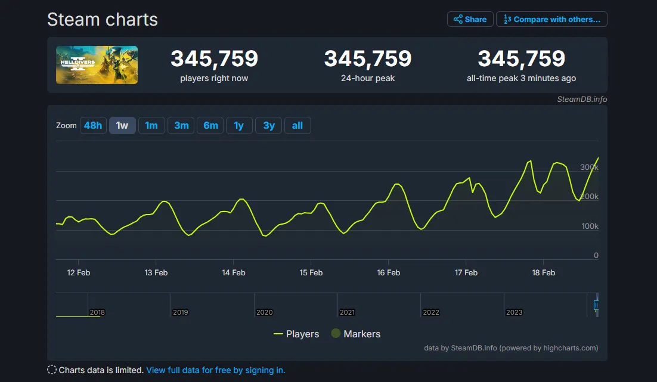Open Compare with others
The width and height of the screenshot is (657, 382).
click(551, 19)
